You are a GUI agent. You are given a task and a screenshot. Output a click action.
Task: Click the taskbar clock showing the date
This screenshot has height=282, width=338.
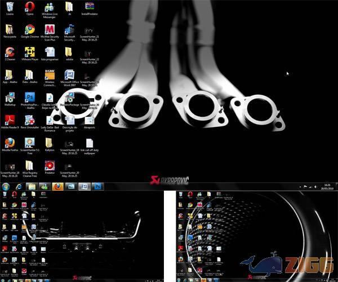tap(326, 186)
